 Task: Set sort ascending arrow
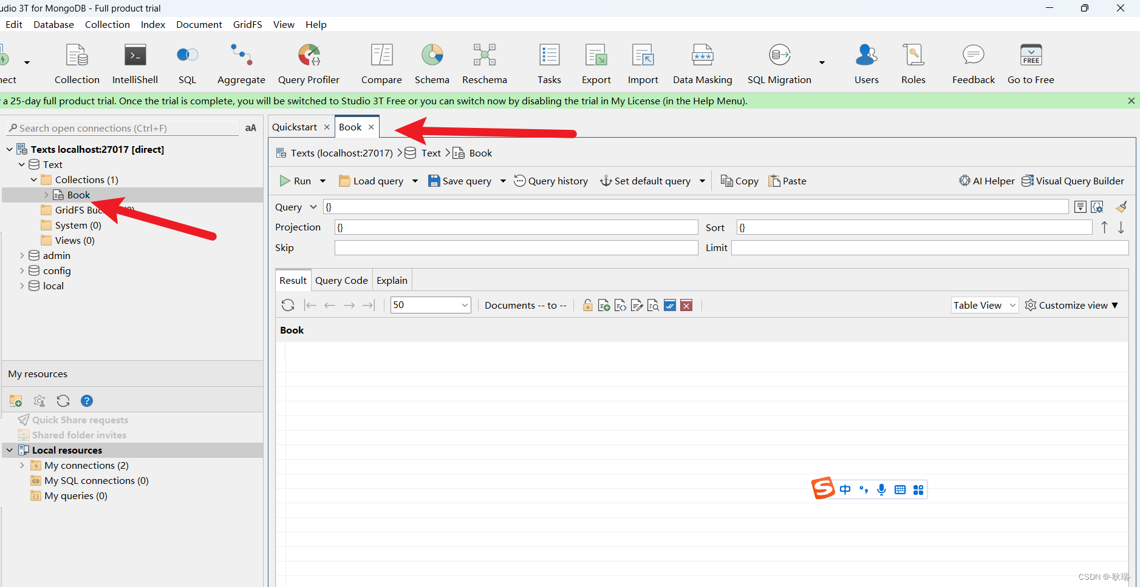point(1104,227)
